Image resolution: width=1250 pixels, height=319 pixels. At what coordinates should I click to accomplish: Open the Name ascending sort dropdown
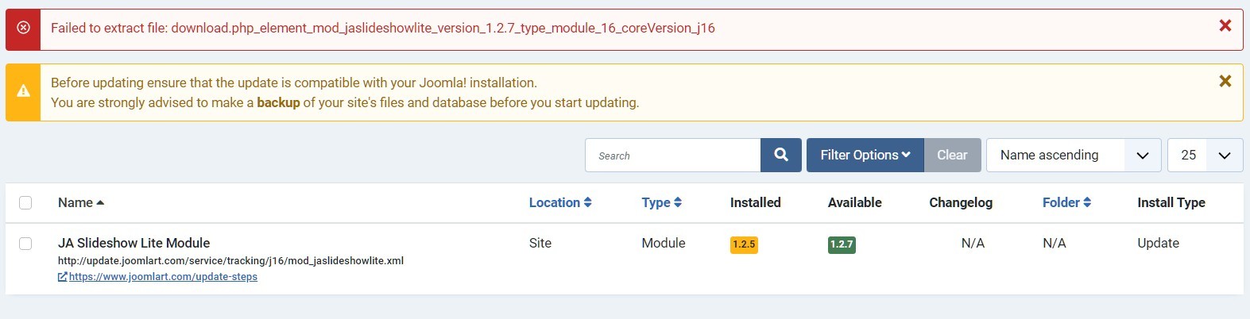coord(1073,156)
